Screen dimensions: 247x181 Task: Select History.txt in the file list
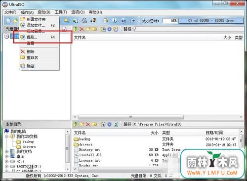pyautogui.click(x=89, y=150)
